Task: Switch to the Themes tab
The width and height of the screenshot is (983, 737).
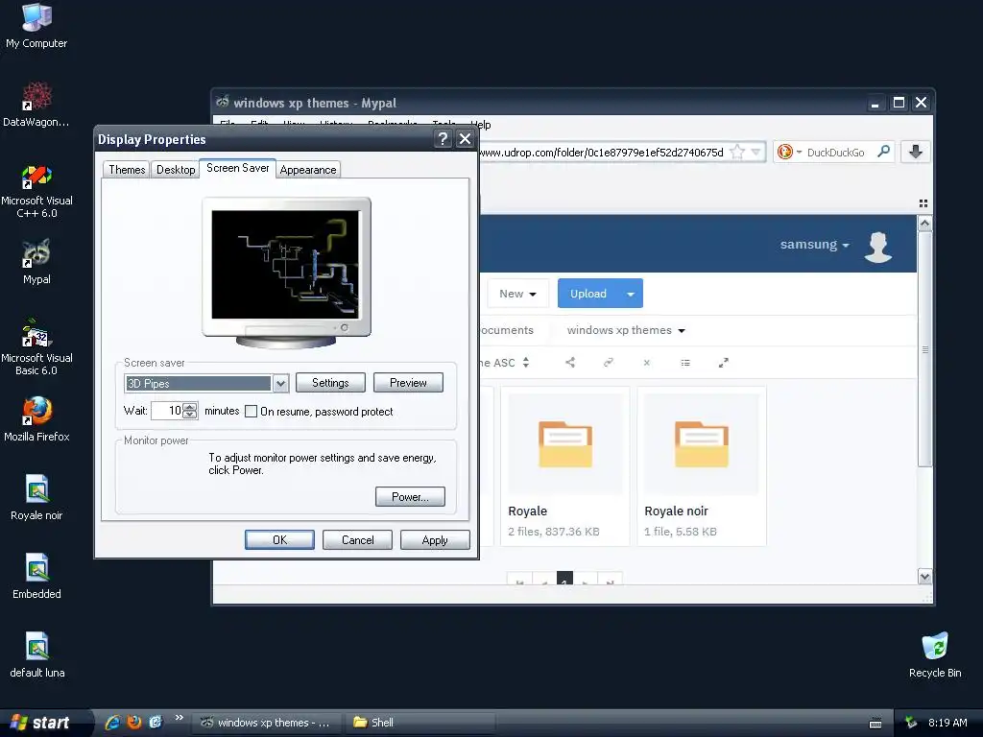Action: click(127, 170)
